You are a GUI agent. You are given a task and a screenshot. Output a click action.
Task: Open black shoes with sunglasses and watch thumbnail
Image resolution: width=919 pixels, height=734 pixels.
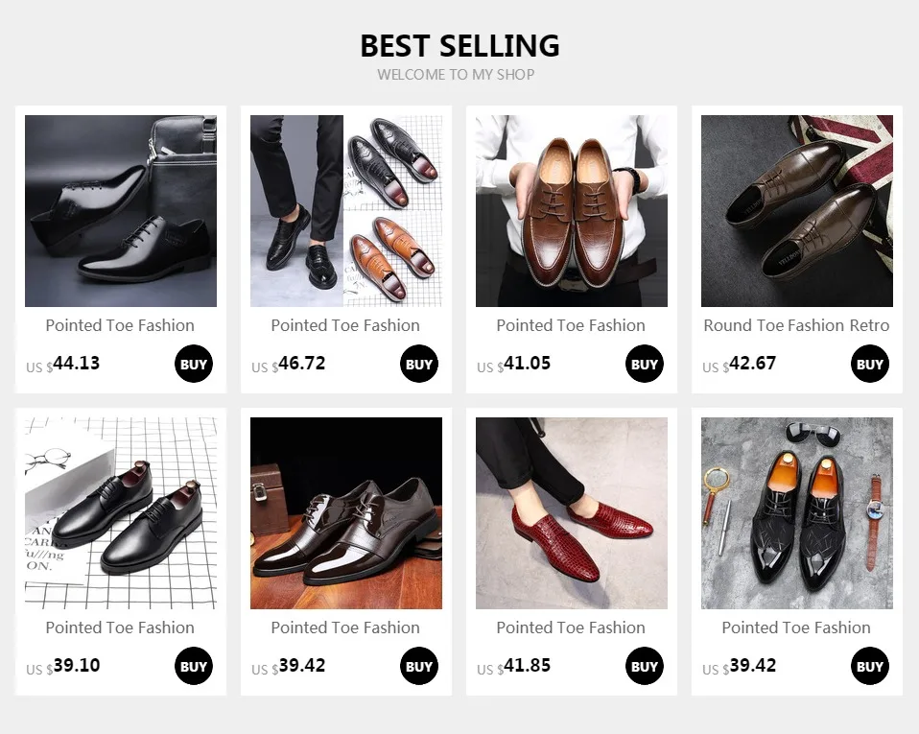(x=797, y=513)
